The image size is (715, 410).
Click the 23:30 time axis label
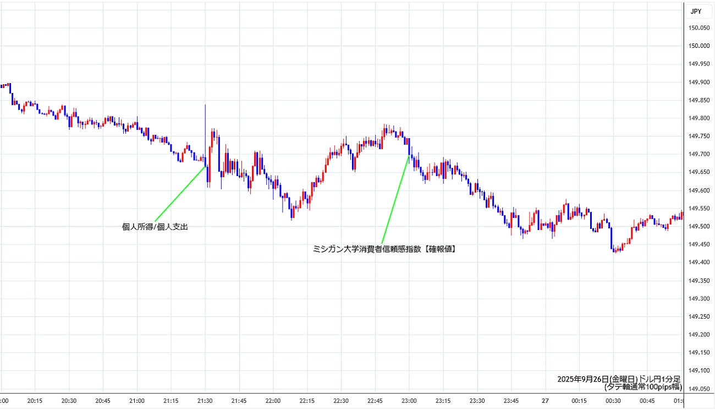[478, 402]
